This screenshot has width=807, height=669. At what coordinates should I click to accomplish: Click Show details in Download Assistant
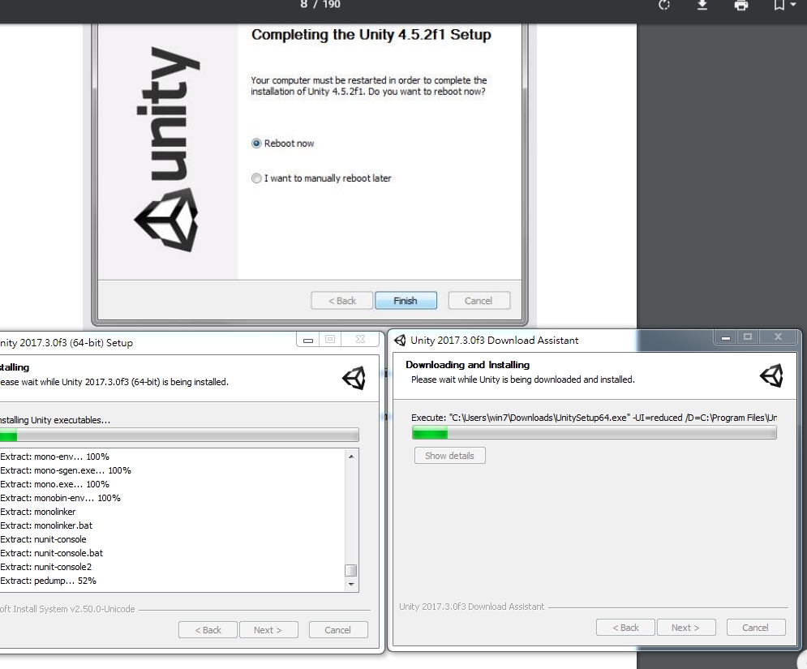tap(449, 455)
